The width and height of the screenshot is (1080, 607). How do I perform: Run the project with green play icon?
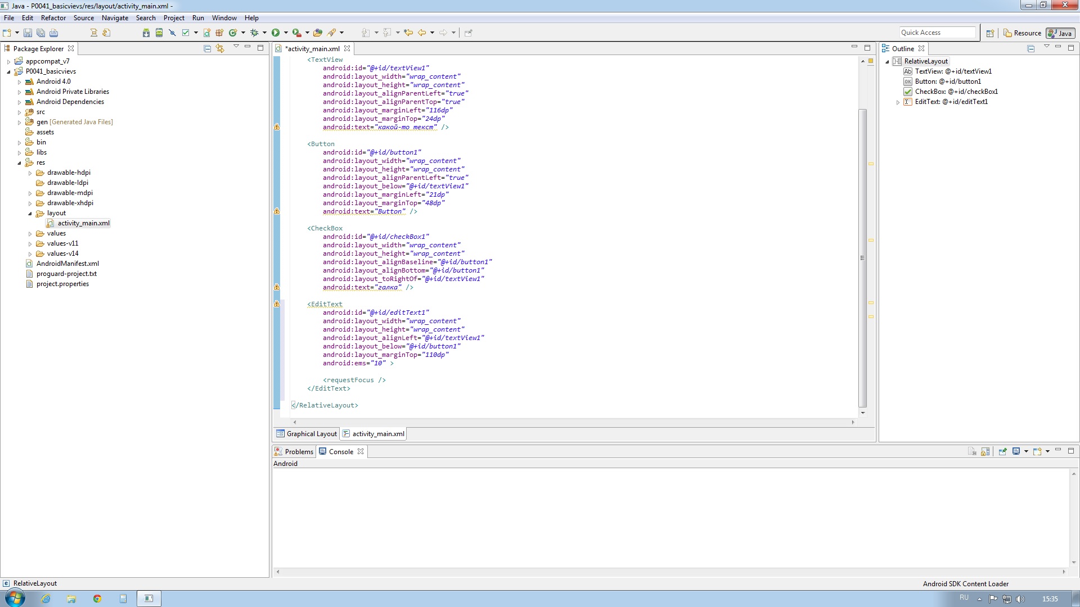pyautogui.click(x=276, y=33)
